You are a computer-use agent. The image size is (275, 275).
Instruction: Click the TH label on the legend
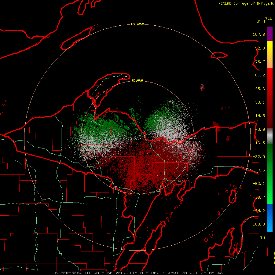[x=262, y=238]
